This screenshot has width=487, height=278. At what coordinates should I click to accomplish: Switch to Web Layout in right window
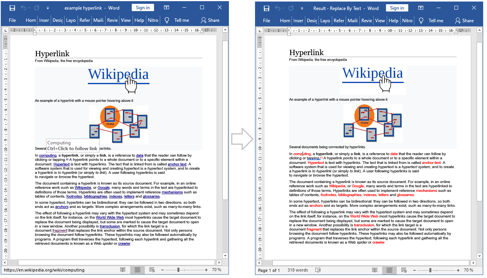(x=404, y=270)
